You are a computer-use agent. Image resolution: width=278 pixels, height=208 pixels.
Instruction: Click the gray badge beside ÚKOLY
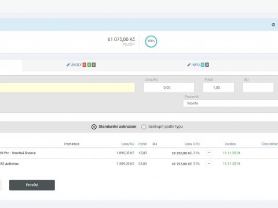pyautogui.click(x=94, y=65)
